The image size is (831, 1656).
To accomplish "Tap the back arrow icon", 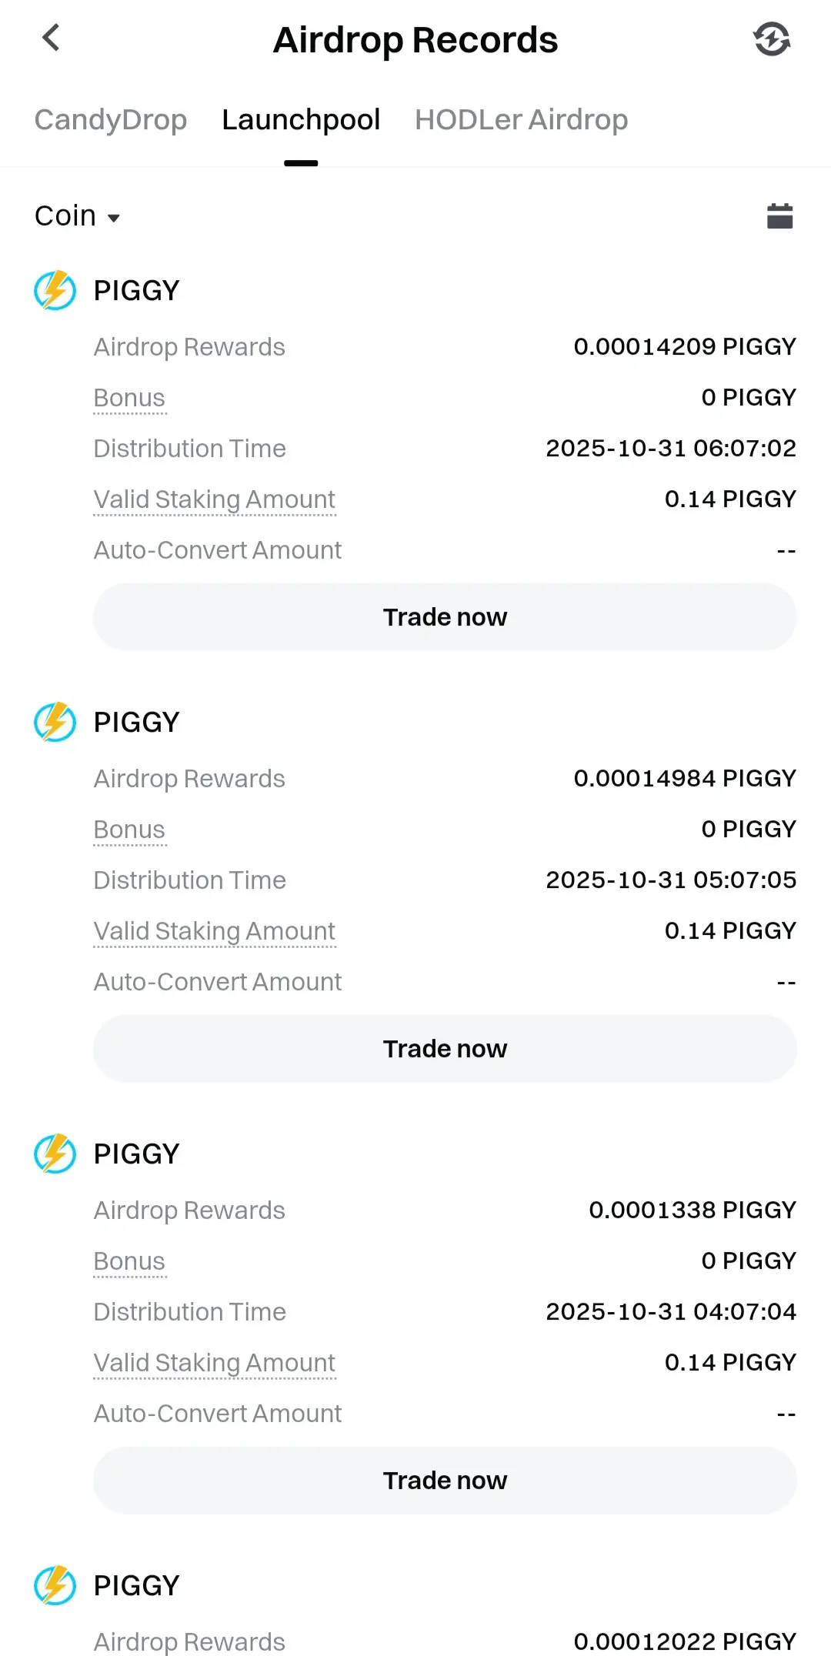I will 51,37.
